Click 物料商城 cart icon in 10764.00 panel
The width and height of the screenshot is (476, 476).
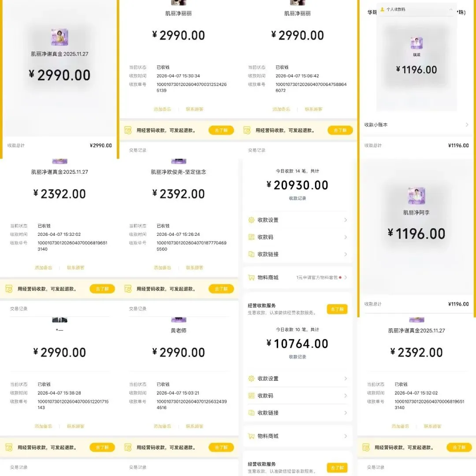pyautogui.click(x=251, y=436)
